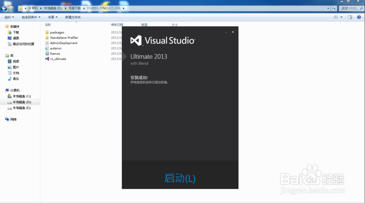Click the search magnifier icon
This screenshot has height=203, width=365.
361,8
